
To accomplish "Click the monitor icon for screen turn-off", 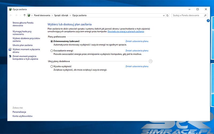I will tap(10, 50).
